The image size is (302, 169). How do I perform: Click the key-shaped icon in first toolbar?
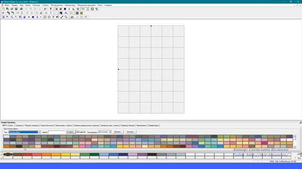point(50,9)
